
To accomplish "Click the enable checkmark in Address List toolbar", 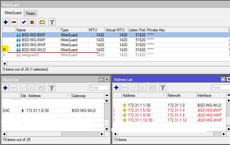I will [x=134, y=88].
